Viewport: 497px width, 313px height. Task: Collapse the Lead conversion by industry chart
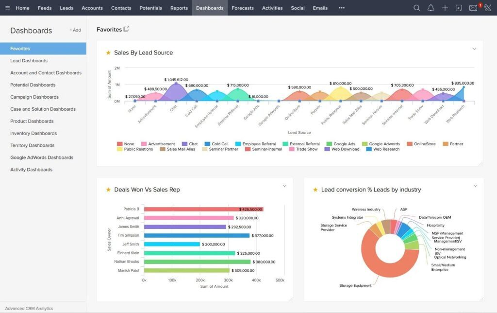click(x=475, y=186)
